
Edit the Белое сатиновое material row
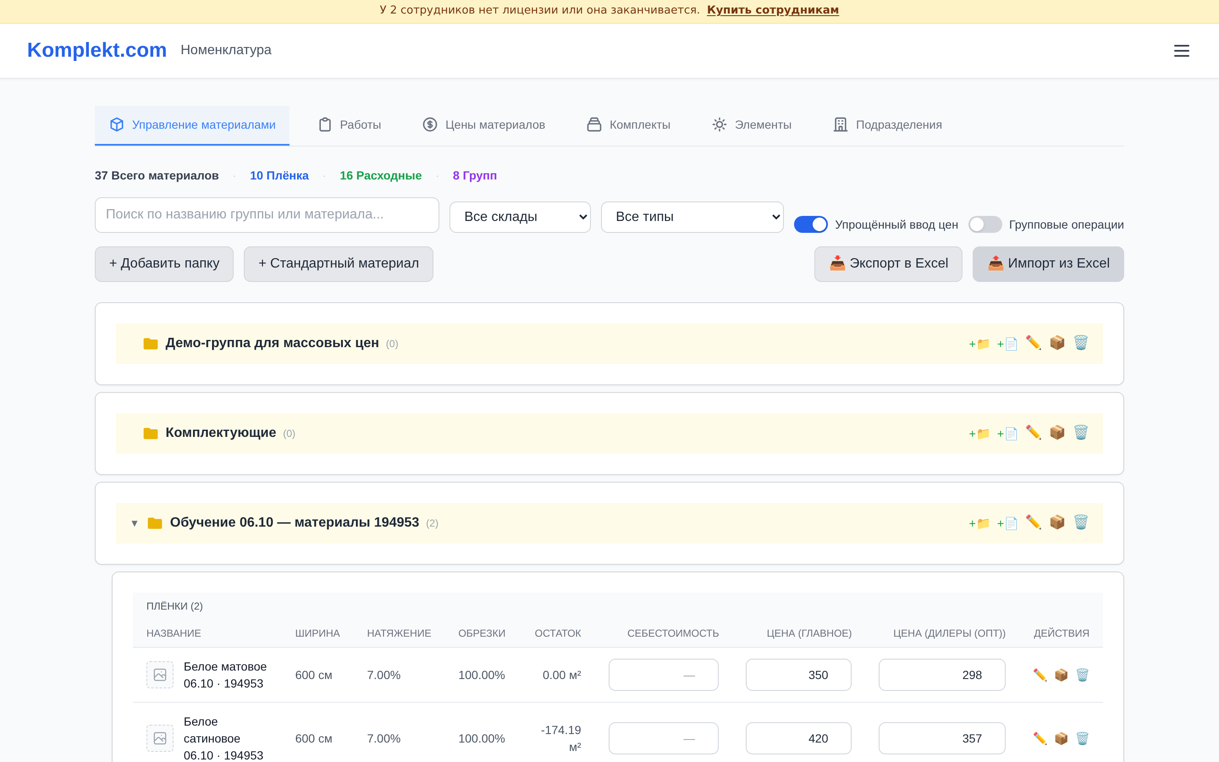(1040, 738)
